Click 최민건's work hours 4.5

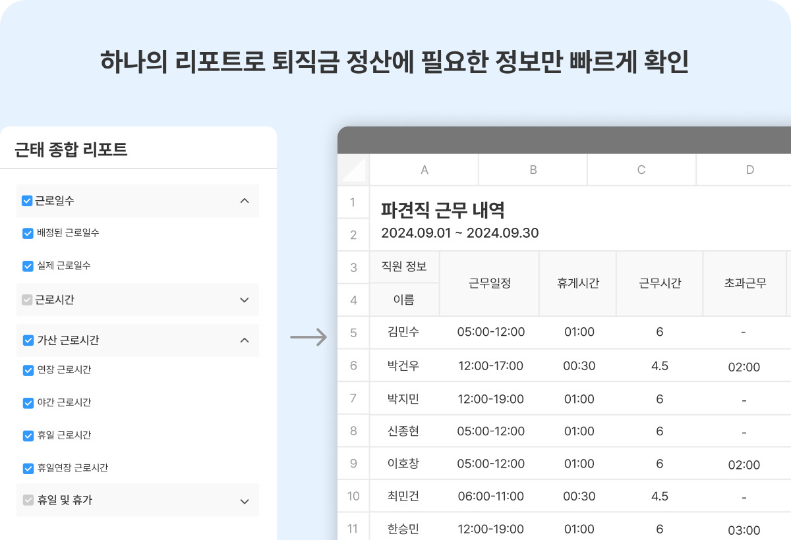(x=660, y=496)
